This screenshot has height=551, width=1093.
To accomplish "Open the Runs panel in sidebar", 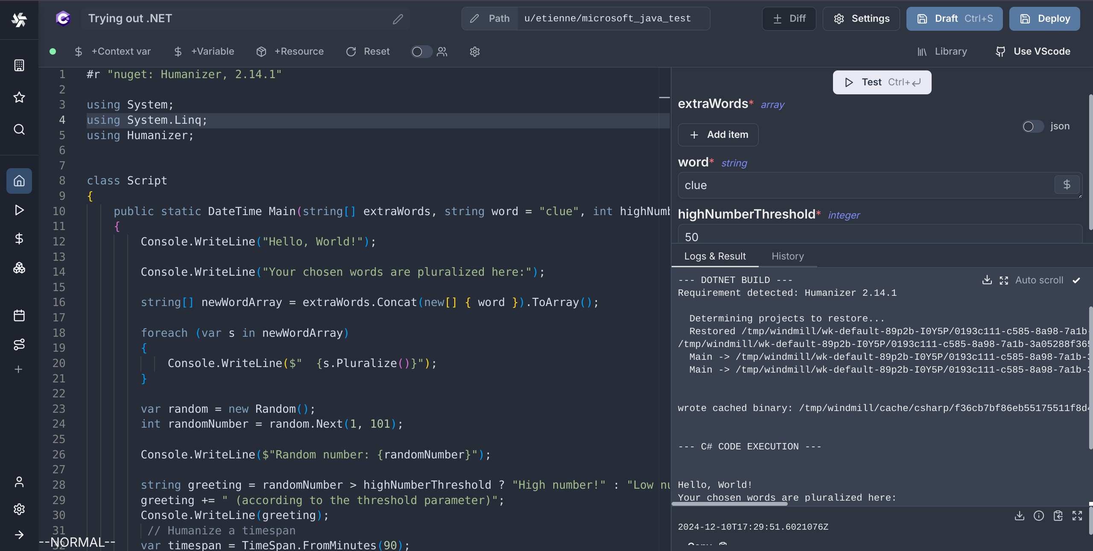I will pyautogui.click(x=19, y=210).
